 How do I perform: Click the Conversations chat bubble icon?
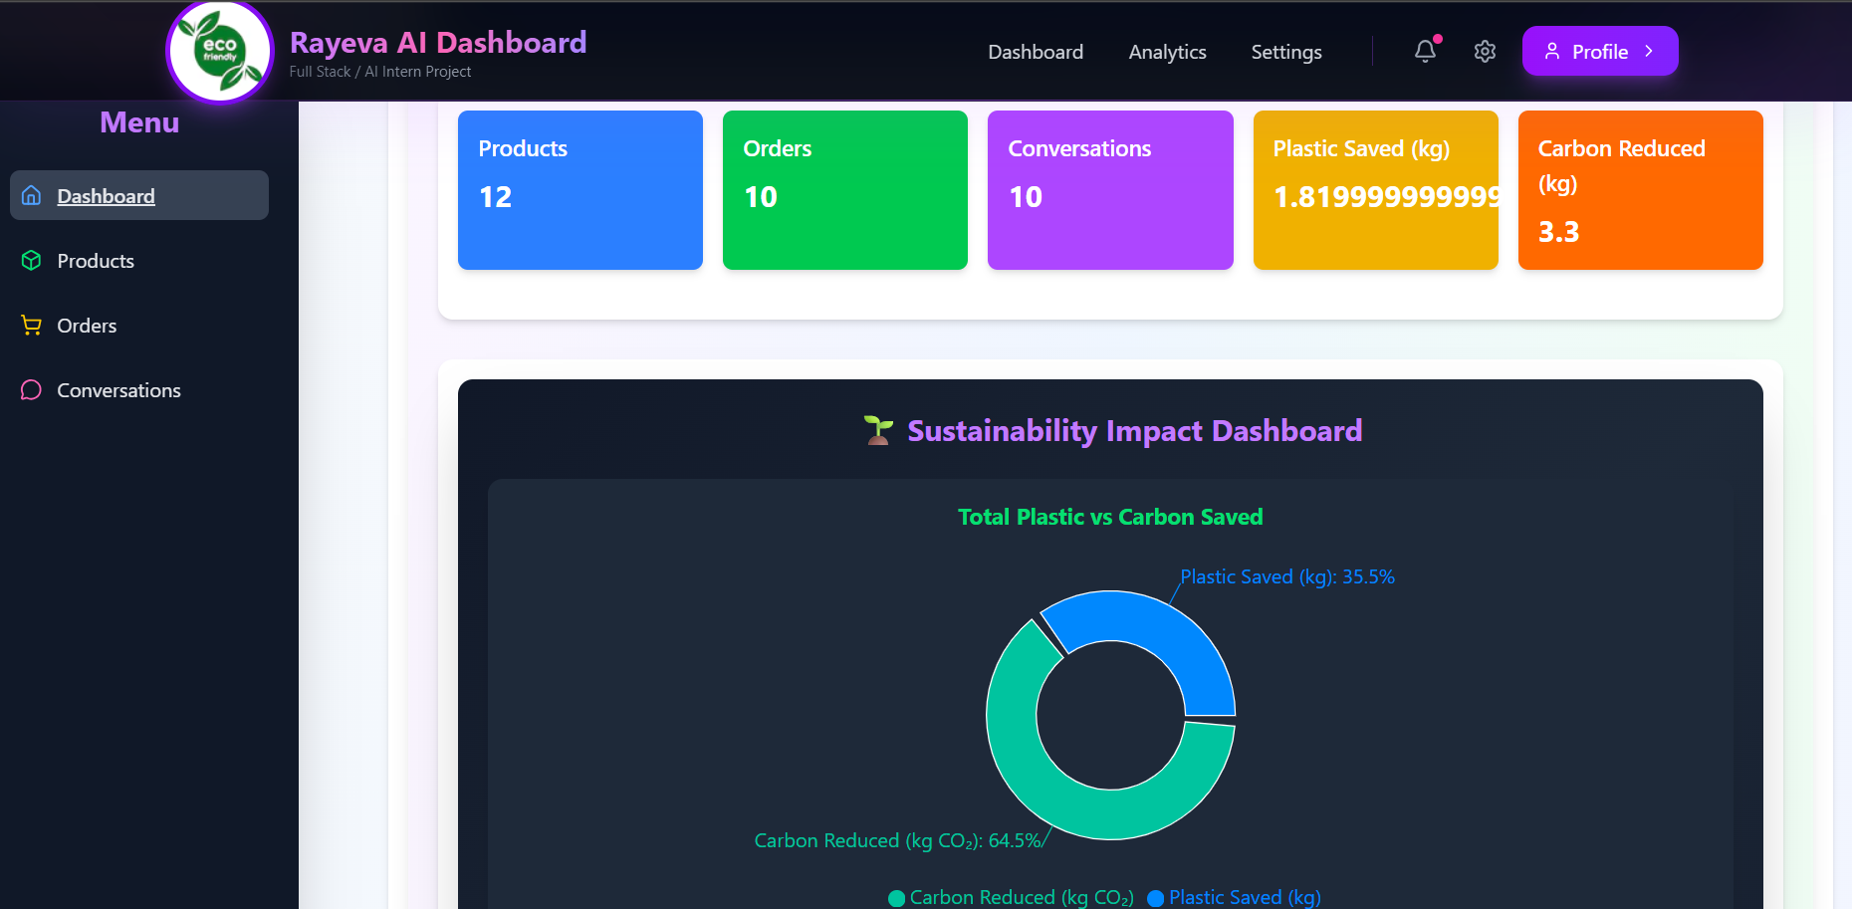pyautogui.click(x=32, y=390)
